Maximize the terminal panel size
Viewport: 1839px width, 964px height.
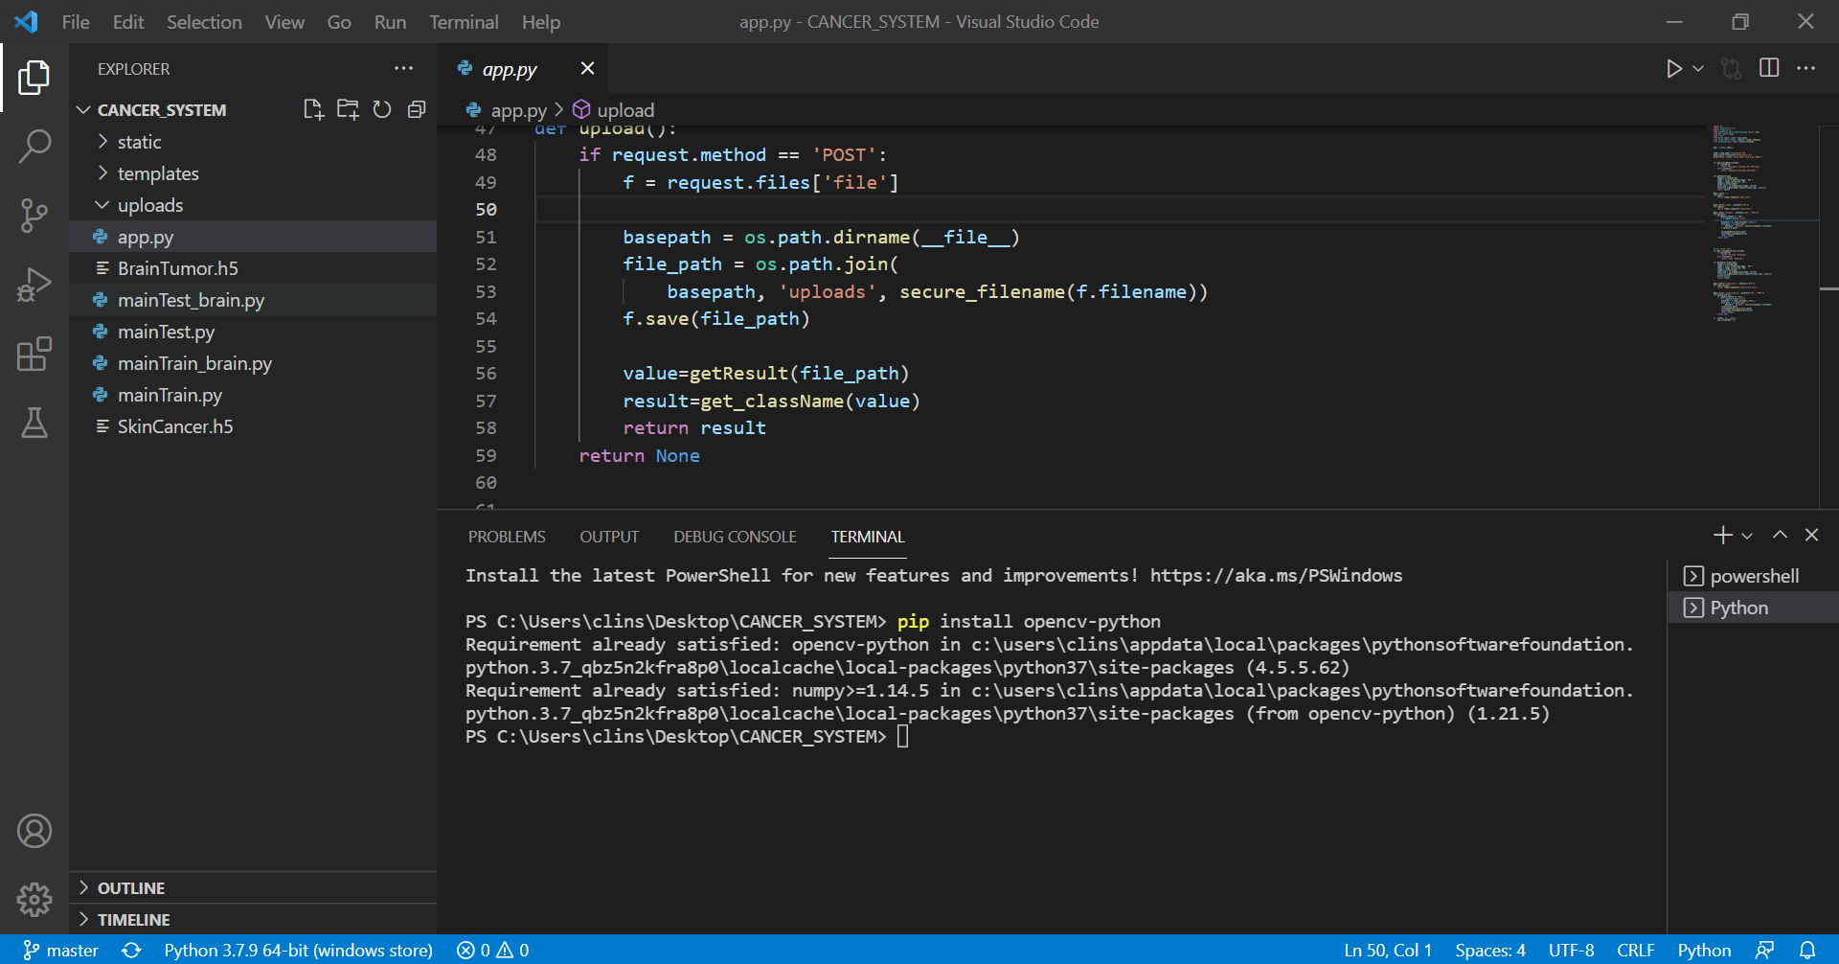click(x=1780, y=535)
